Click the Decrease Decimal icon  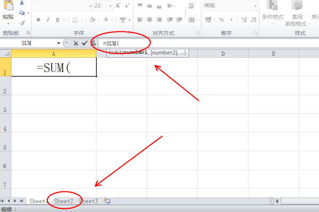click(254, 20)
